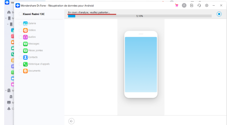This screenshot has height=125, width=227.
Task: Select the phone device icon in background sidebar
Action: [x=9, y=18]
